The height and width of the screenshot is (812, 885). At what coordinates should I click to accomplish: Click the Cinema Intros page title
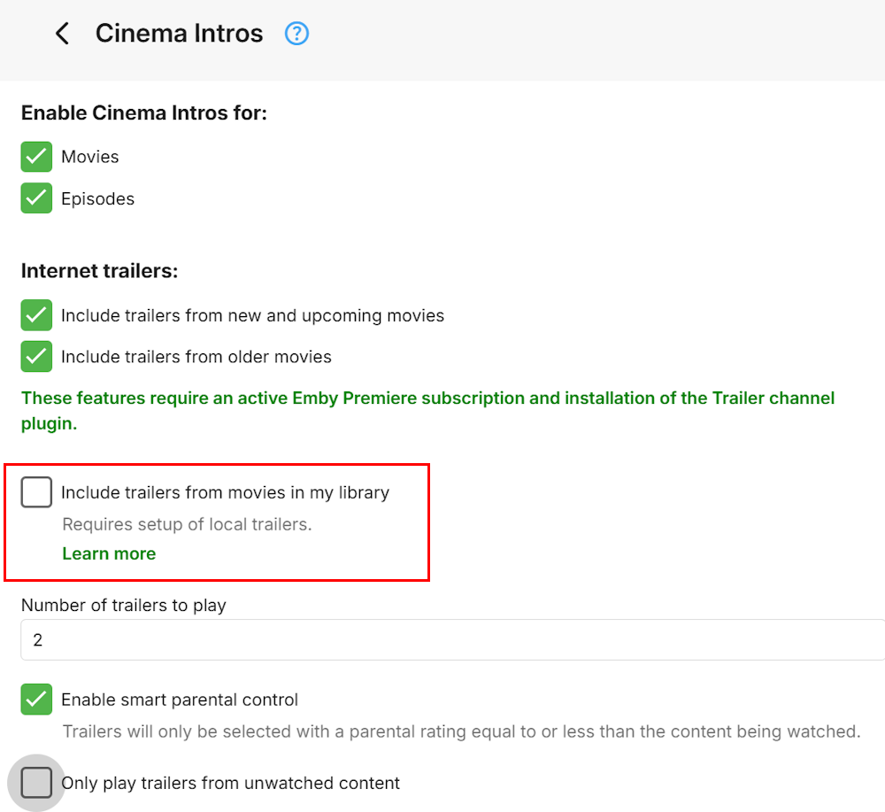coord(179,34)
